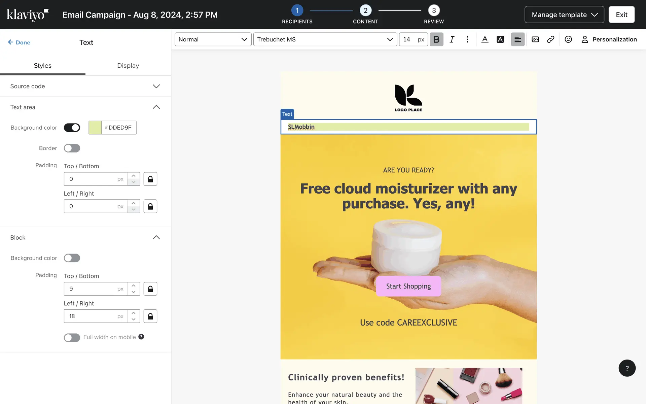This screenshot has width=646, height=404.
Task: Open the text alignment options
Action: (x=517, y=39)
